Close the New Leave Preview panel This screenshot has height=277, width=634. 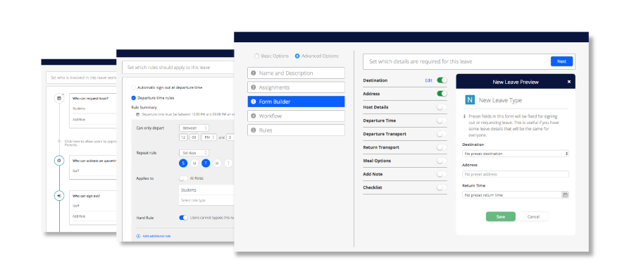569,82
